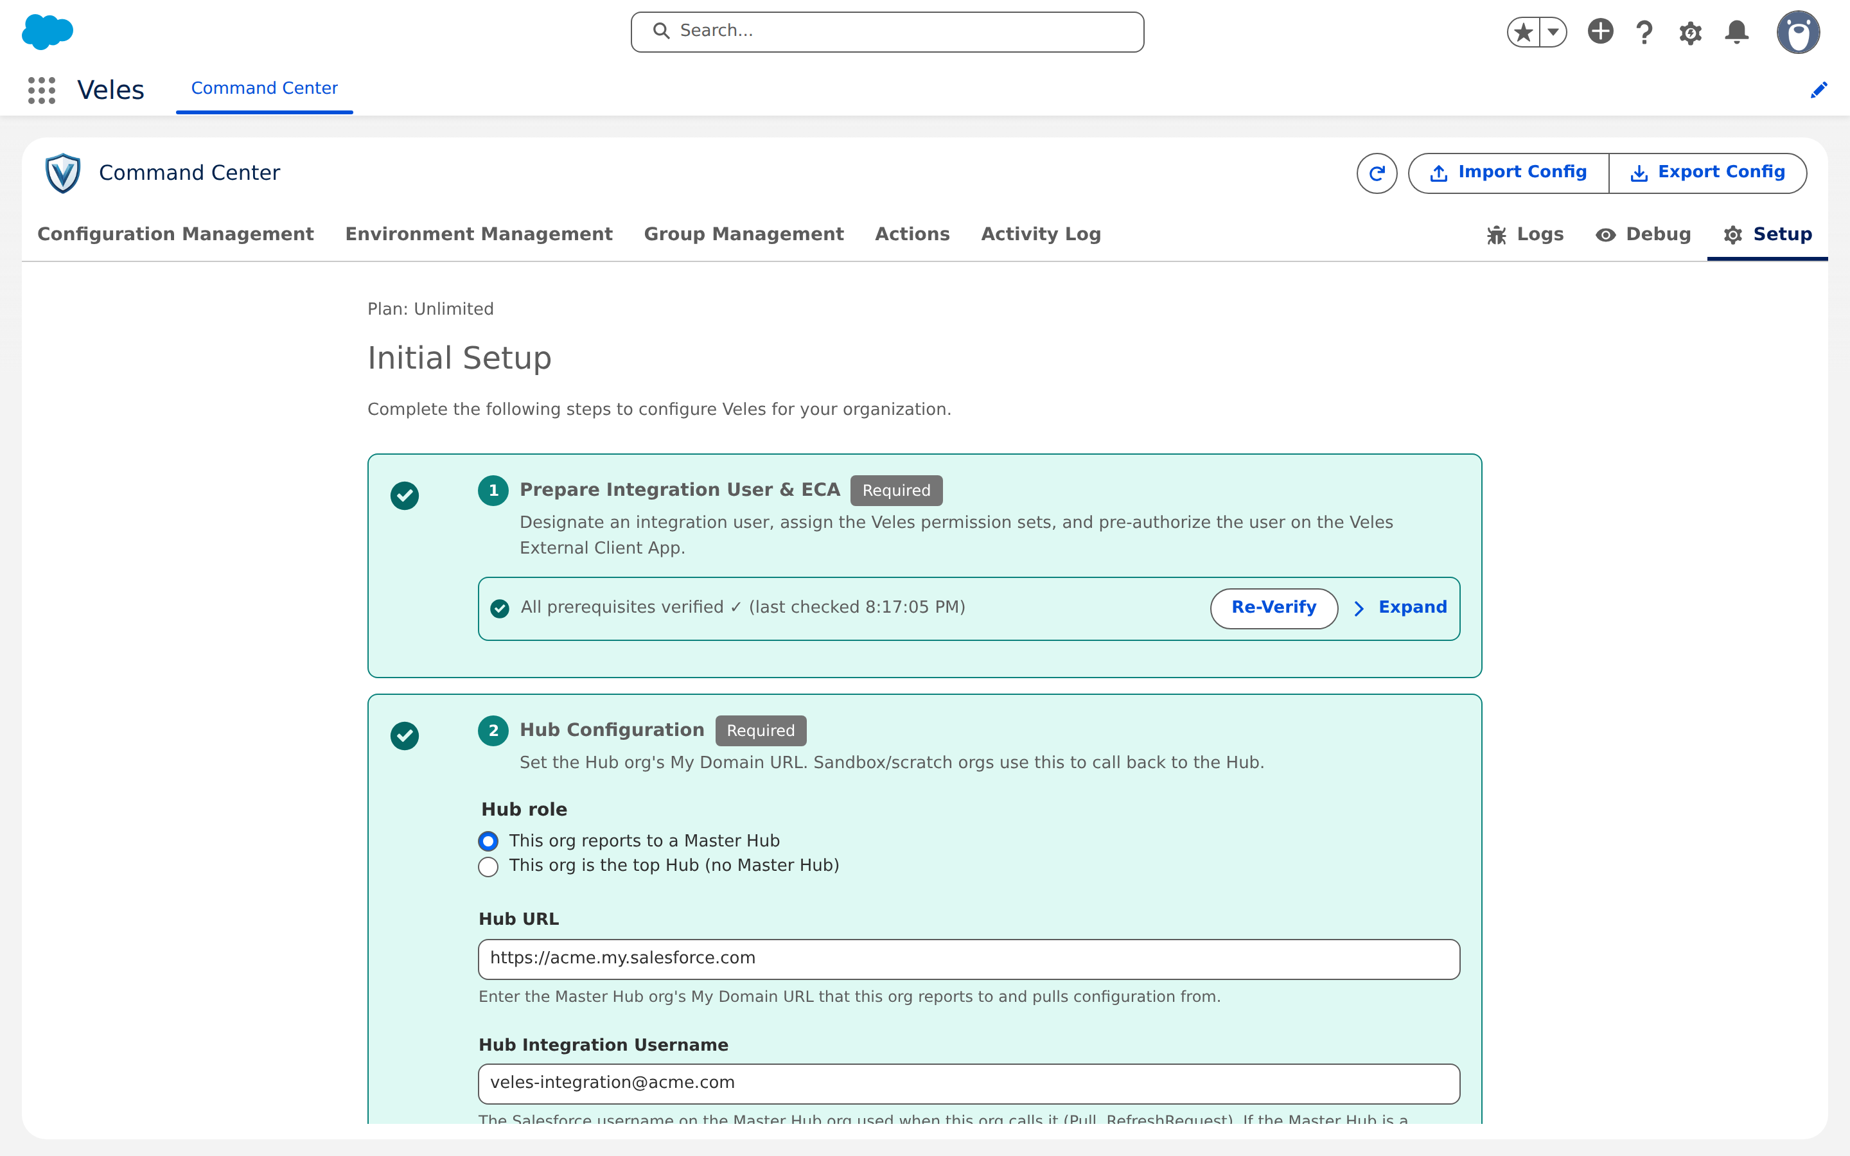The width and height of the screenshot is (1850, 1156).
Task: Click the refresh icon button
Action: 1377,173
